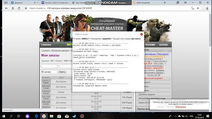Click the Найти search button
This screenshot has height=119, width=212.
coord(62,72)
